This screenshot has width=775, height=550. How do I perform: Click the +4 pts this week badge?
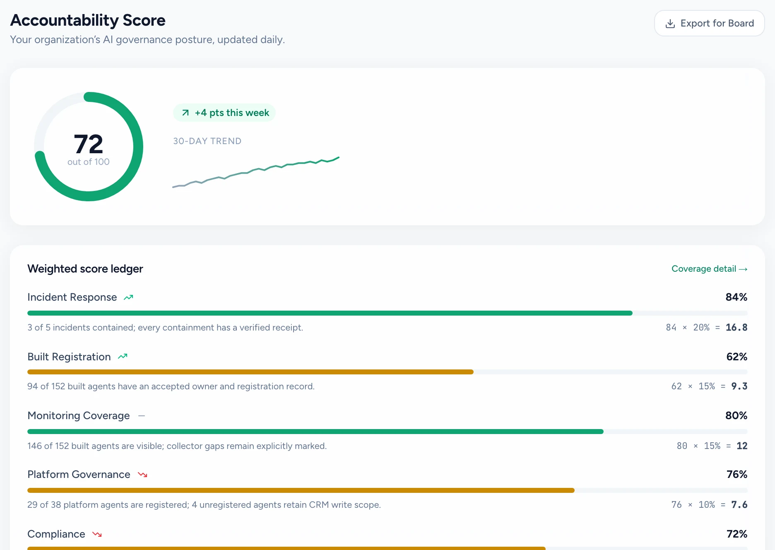click(224, 113)
